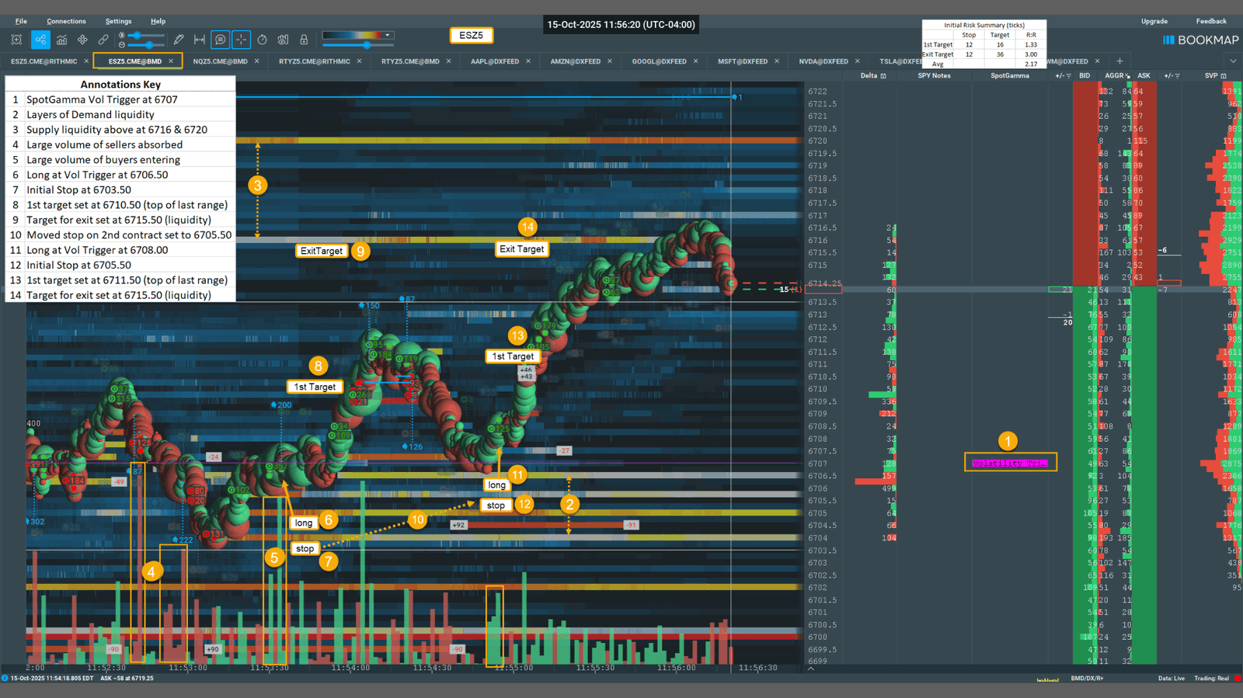Image resolution: width=1243 pixels, height=698 pixels.
Task: Select the pencil drawing tool
Action: point(179,40)
